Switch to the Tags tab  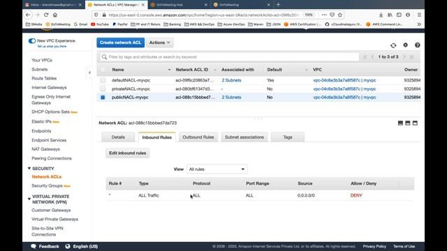(288, 137)
